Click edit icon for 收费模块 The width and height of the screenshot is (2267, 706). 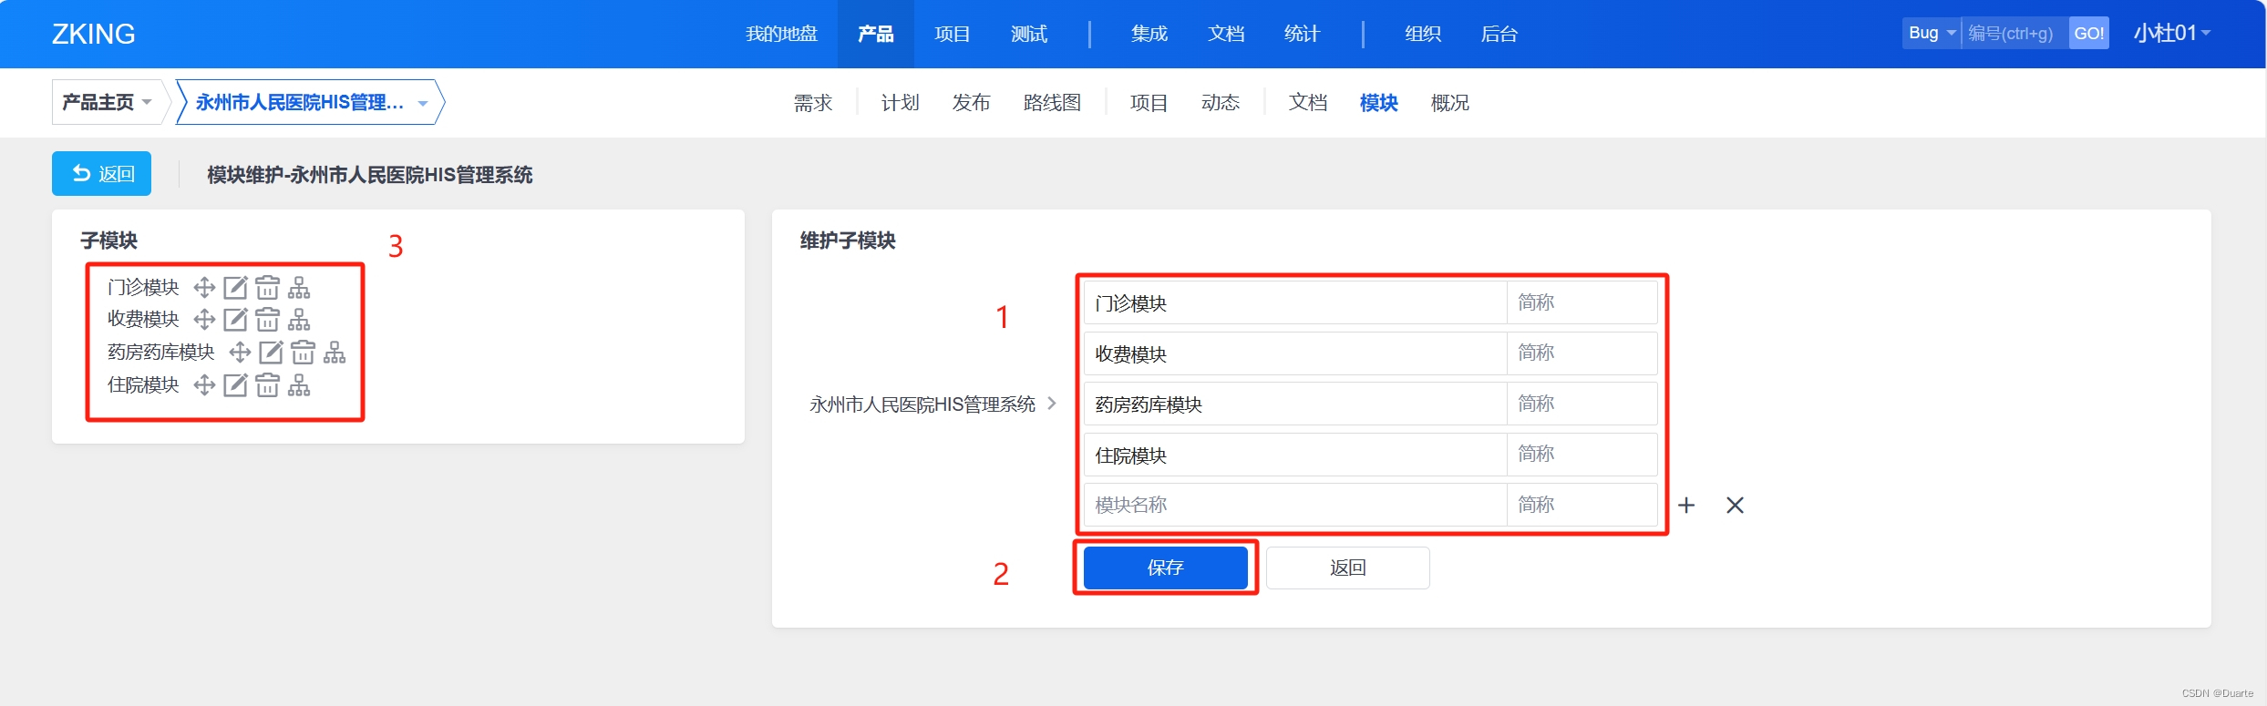tap(235, 320)
